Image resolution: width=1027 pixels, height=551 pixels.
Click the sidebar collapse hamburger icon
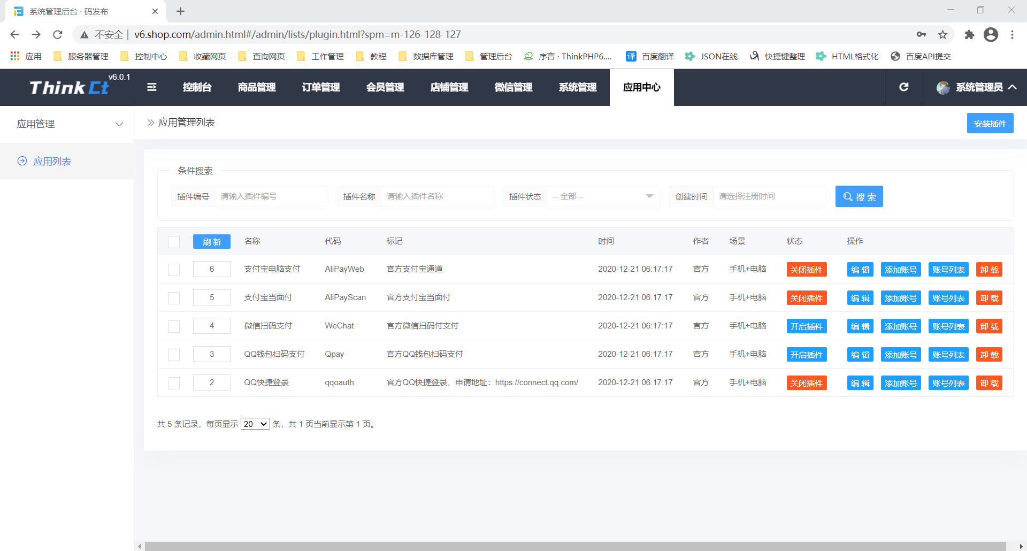click(x=152, y=87)
